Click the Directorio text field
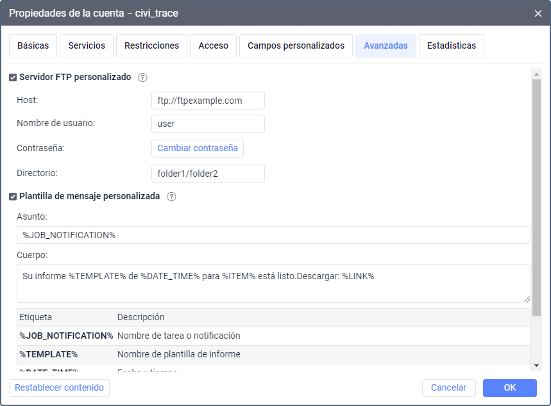 pos(208,174)
